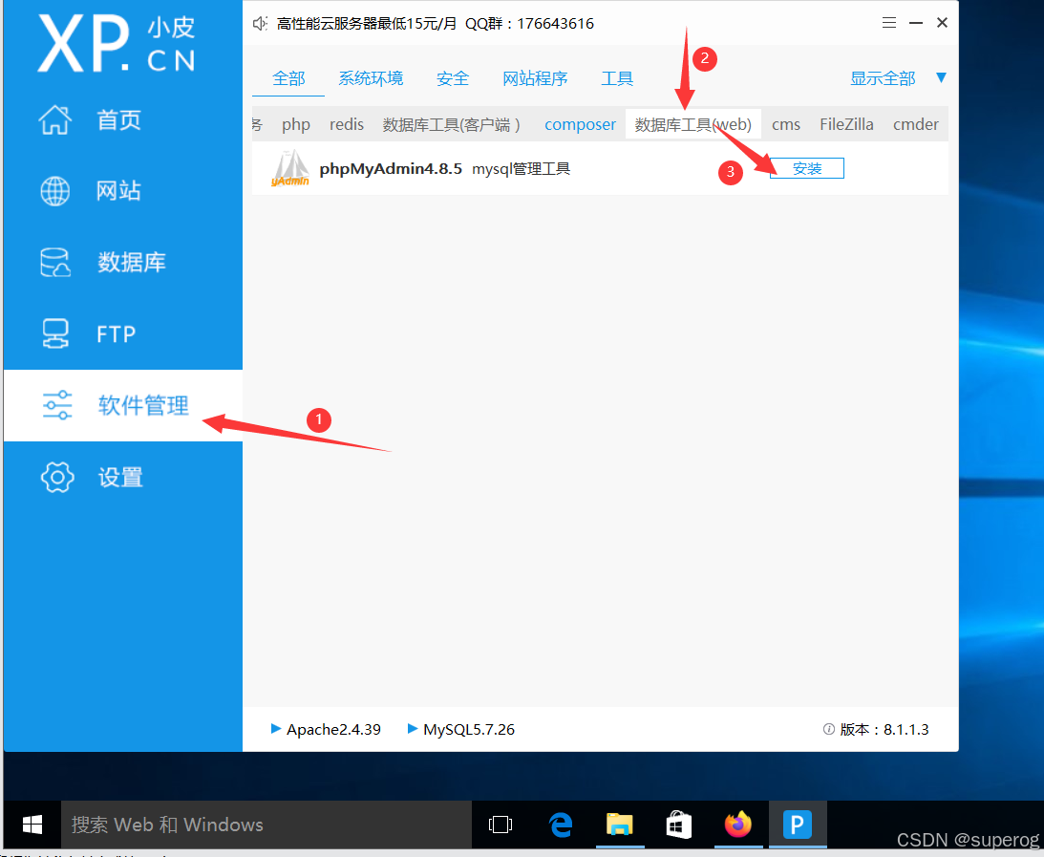Click the 版本：8.1.1.3 version text
The image size is (1044, 857).
[884, 729]
